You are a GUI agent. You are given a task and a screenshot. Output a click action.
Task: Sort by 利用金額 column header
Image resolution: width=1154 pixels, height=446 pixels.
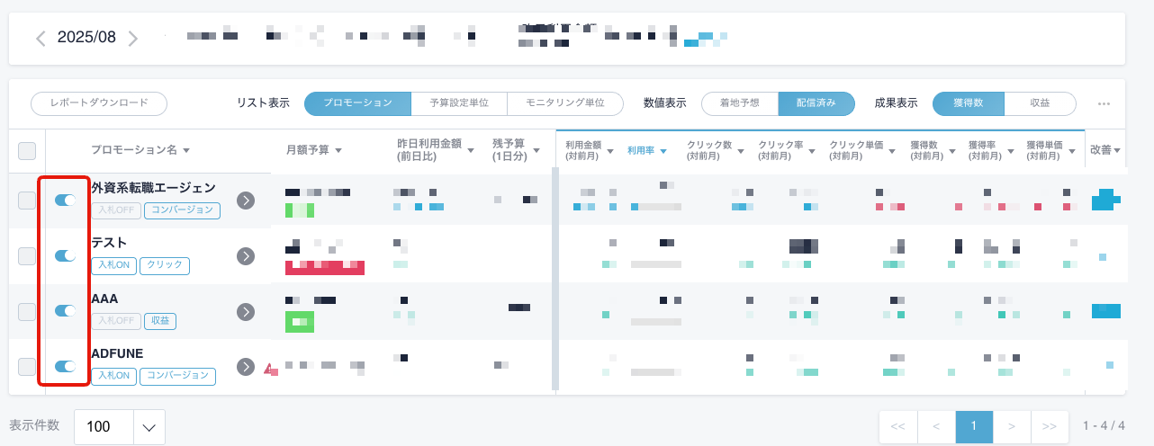pyautogui.click(x=590, y=150)
